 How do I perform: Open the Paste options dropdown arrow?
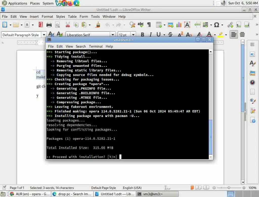pos(90,25)
